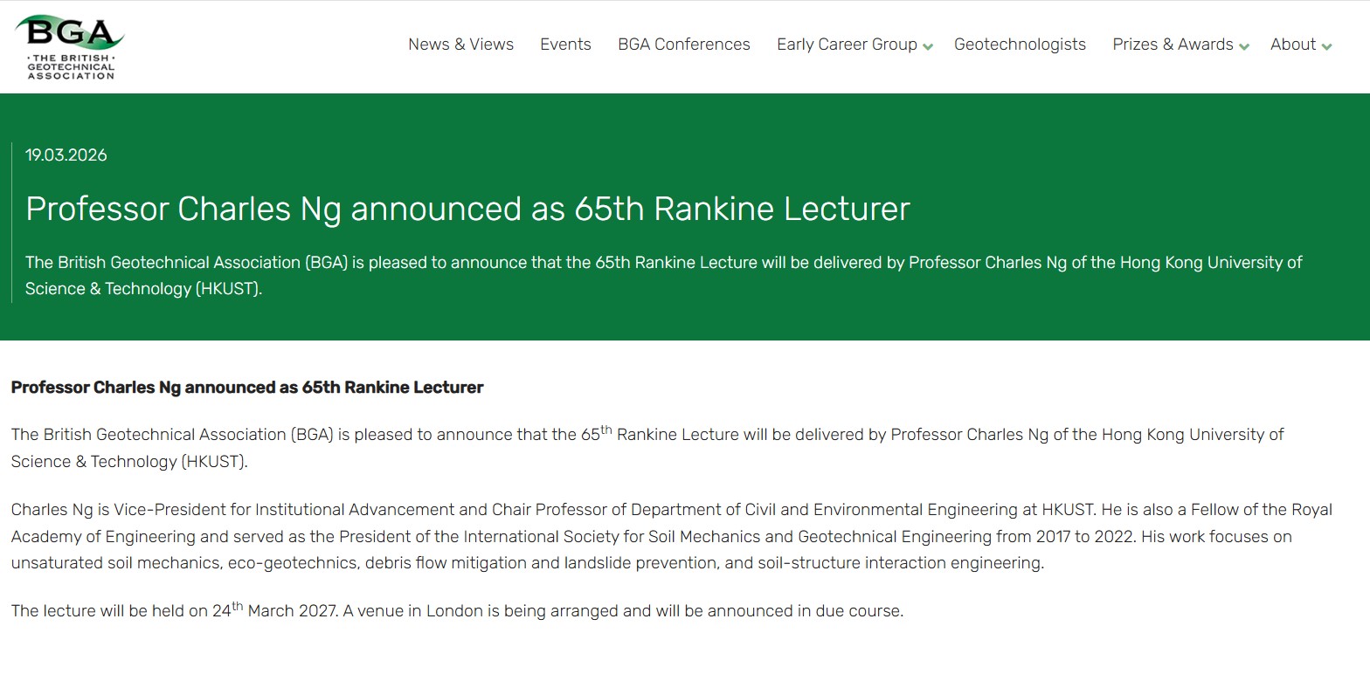The width and height of the screenshot is (1370, 674).
Task: Click the bold article heading below banner
Action: point(246,388)
